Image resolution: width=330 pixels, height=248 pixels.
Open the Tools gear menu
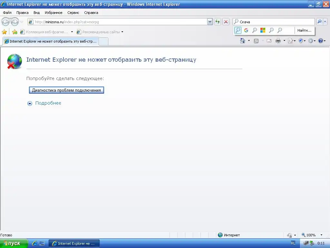312,41
